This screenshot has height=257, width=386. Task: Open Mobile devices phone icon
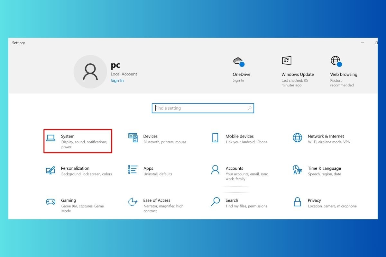tap(215, 137)
